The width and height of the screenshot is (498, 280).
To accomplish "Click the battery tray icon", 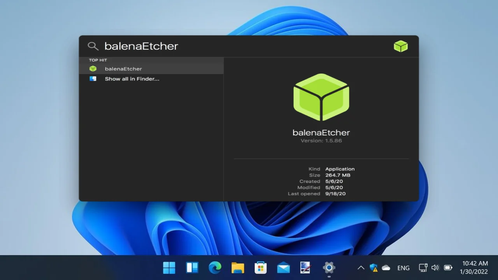I will click(x=448, y=268).
